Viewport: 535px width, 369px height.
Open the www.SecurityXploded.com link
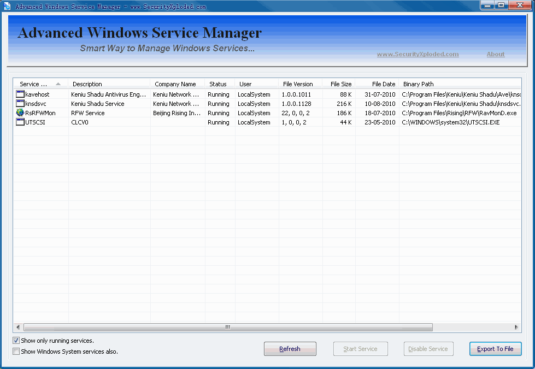point(418,54)
